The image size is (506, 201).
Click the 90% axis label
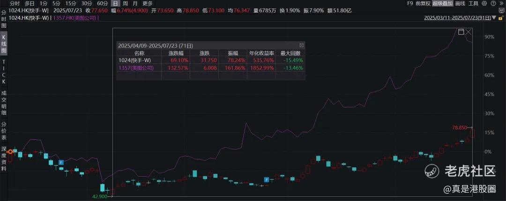490,37
